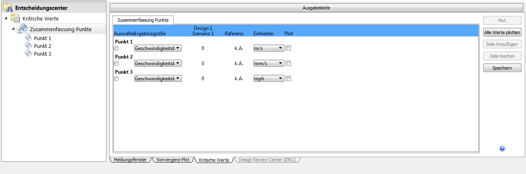Select Punkt 3 in the tree

click(43, 54)
